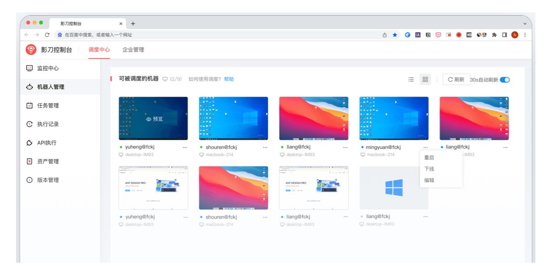Viewport: 551px width, 275px height.
Task: Bookmark page with the star icon
Action: (395, 35)
